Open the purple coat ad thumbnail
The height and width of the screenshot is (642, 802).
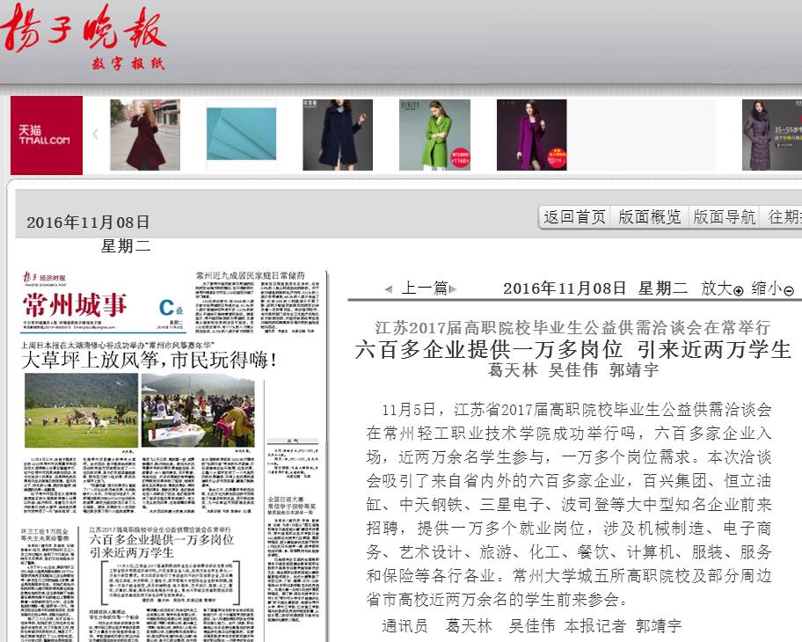(x=531, y=135)
